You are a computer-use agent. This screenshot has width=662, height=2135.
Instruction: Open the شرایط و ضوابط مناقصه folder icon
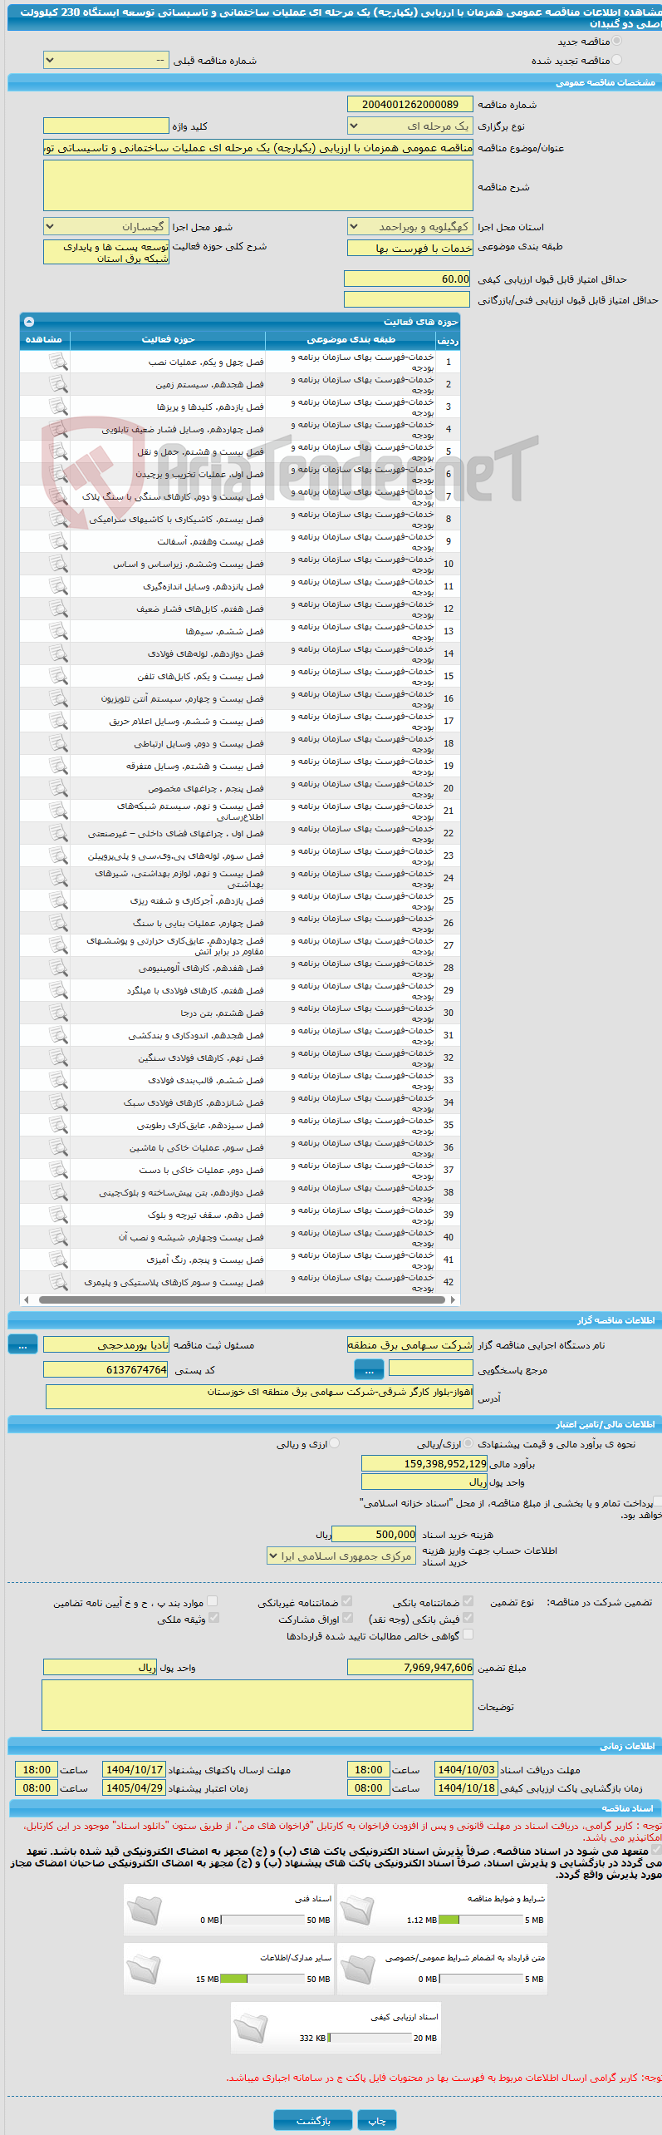point(357,1910)
